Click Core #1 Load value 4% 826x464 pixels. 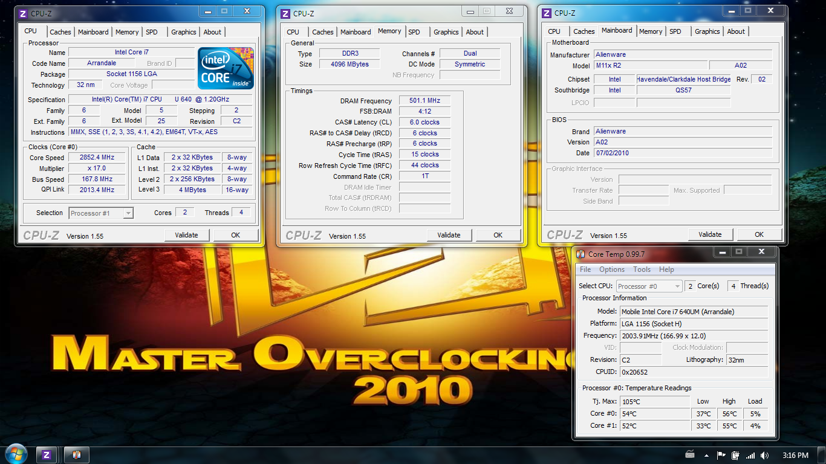[755, 426]
